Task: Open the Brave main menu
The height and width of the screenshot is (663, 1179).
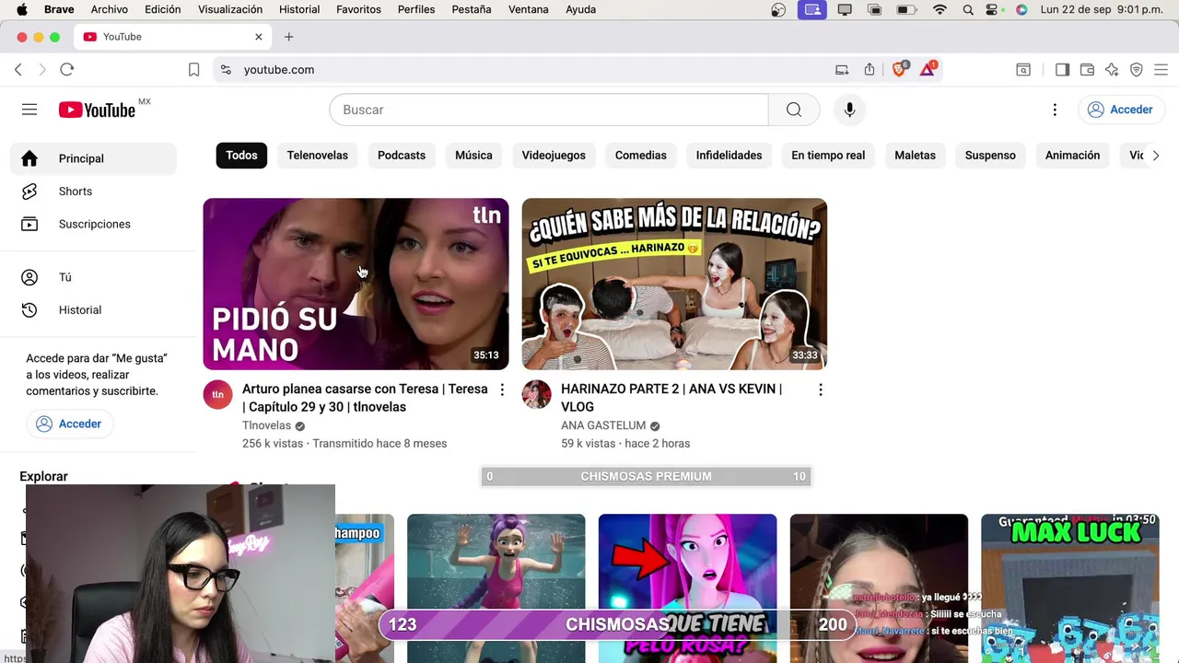Action: click(x=1161, y=69)
